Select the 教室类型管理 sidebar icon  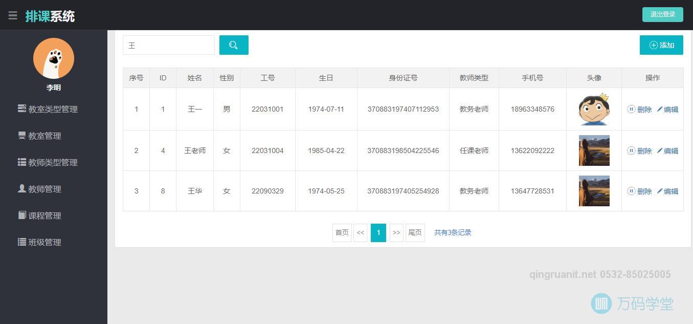tap(21, 109)
